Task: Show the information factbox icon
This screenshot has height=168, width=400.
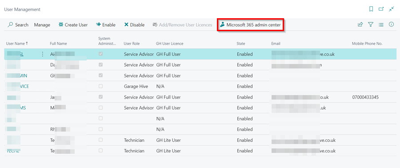Action: pyautogui.click(x=391, y=24)
